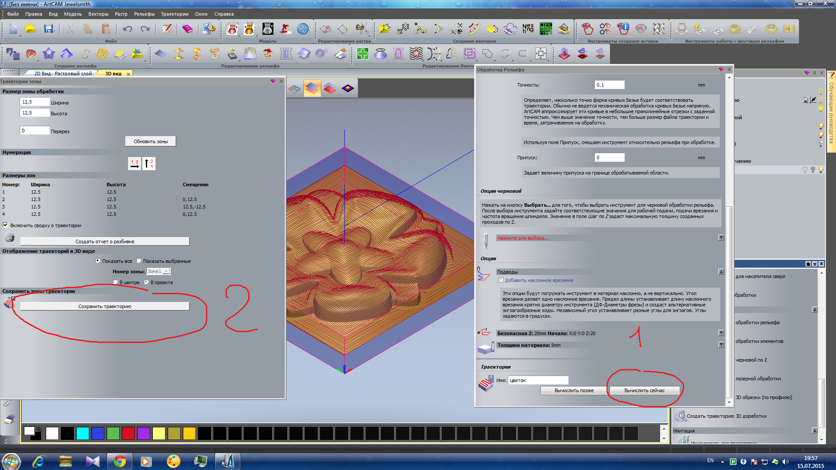Toggle include toolpath summary checkbox
The height and width of the screenshot is (470, 836).
[x=6, y=225]
